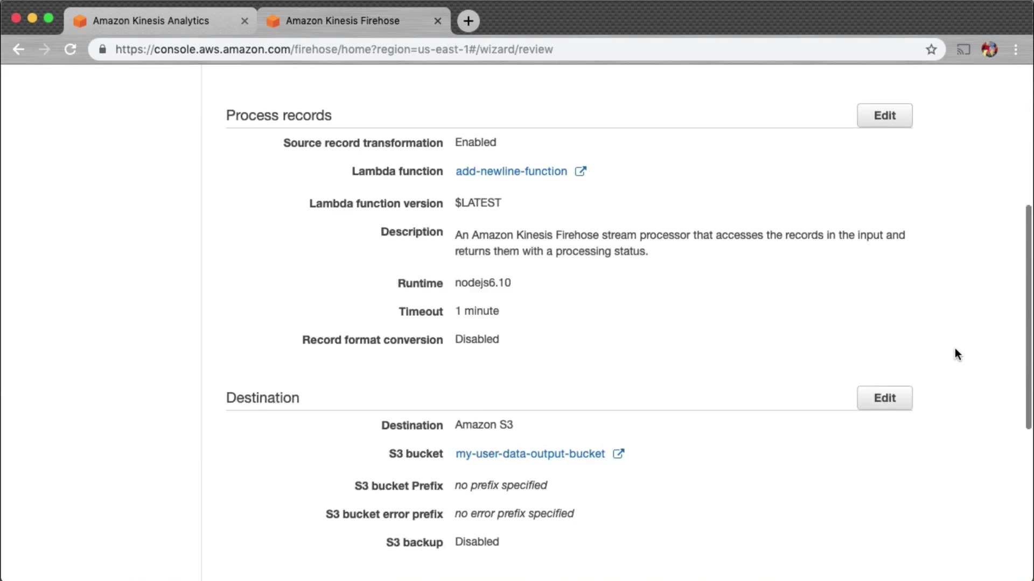Open external link icon beside add-newline-function
Image resolution: width=1034 pixels, height=581 pixels.
click(580, 171)
